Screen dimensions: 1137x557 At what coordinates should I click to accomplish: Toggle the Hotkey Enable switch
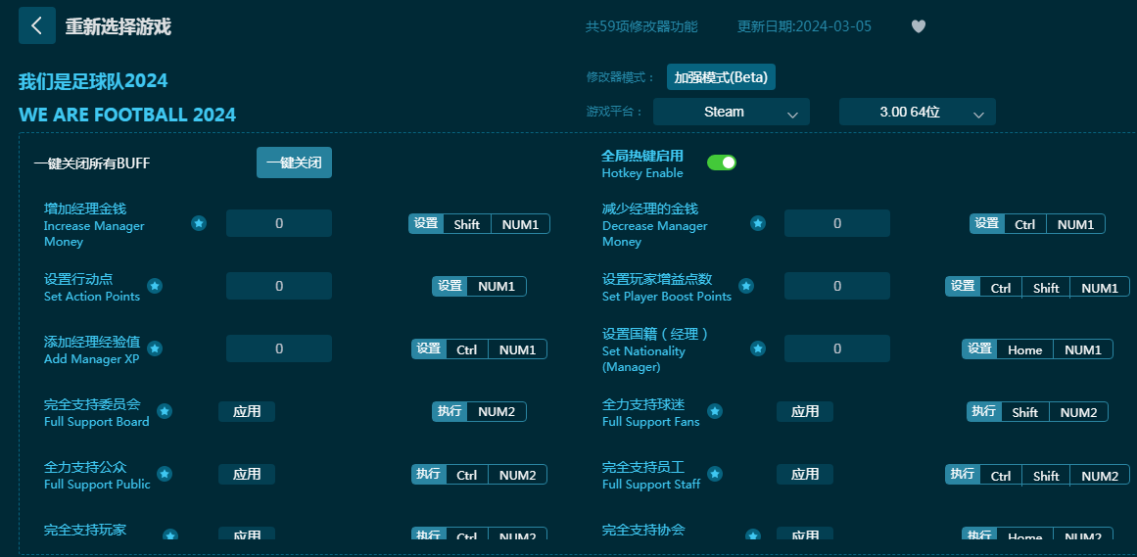click(x=722, y=162)
